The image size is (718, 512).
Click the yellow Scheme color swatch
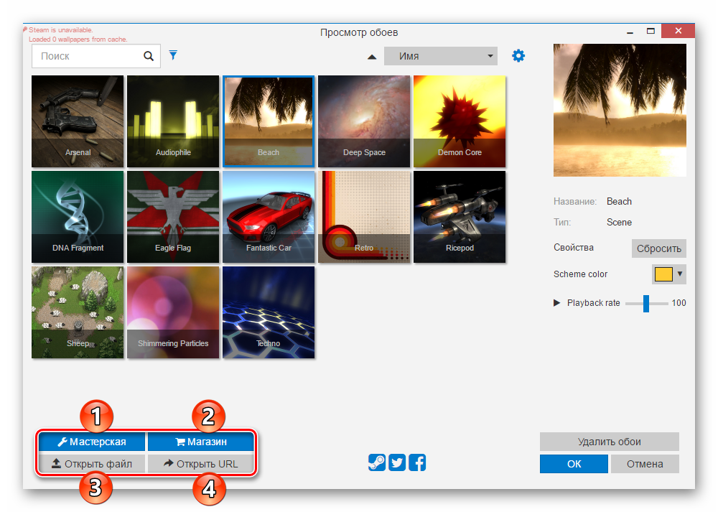[663, 274]
